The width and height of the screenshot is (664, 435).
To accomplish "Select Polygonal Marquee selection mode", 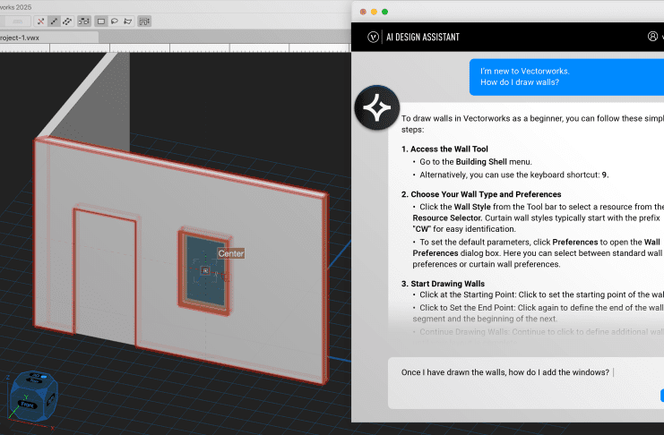I will (128, 20).
